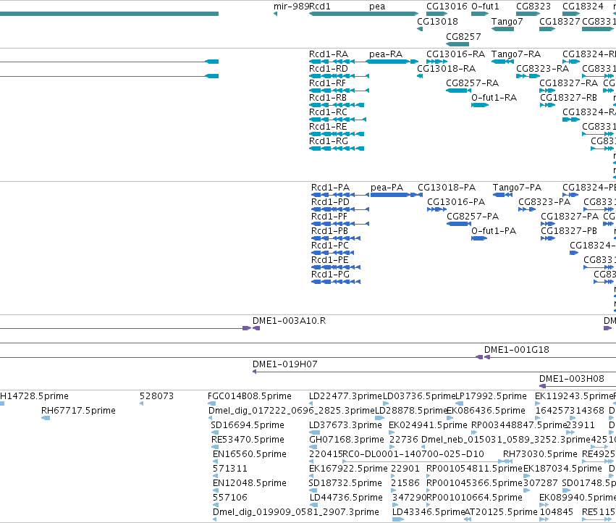Select the CG13016-PA protein label
Viewport: 616px width, 523px height.
coord(456,201)
